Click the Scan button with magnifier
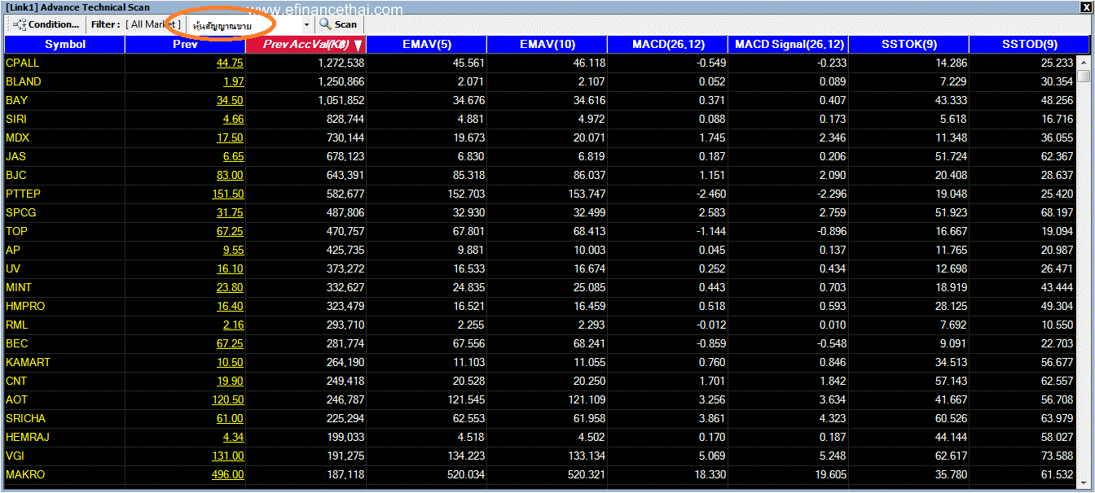This screenshot has width=1095, height=493. (338, 24)
